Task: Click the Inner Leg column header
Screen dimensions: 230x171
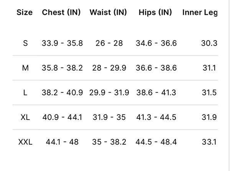Action: [200, 13]
